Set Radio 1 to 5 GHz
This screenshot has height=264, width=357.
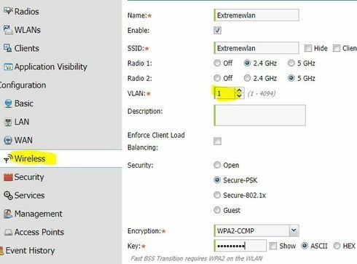click(291, 63)
